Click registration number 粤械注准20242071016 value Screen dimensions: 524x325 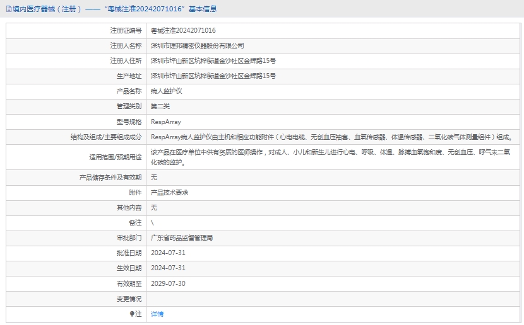coord(183,30)
